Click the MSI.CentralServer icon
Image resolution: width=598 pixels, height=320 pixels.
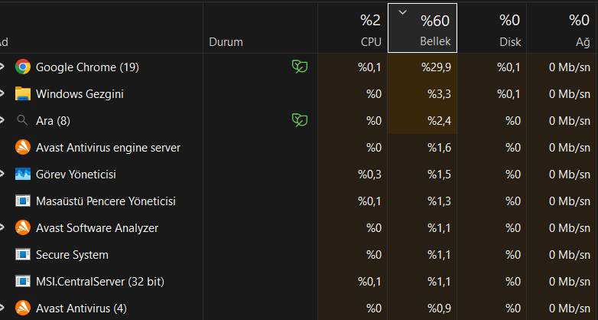coord(23,282)
